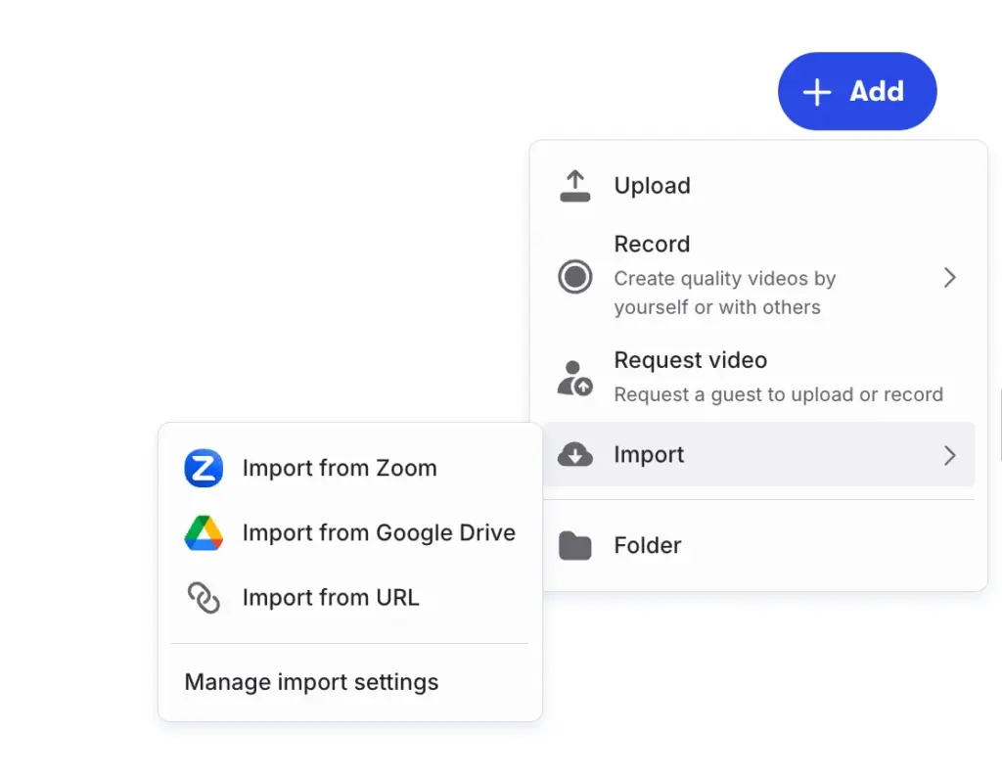
Task: Select the Zoom logo icon
Action: tap(203, 468)
